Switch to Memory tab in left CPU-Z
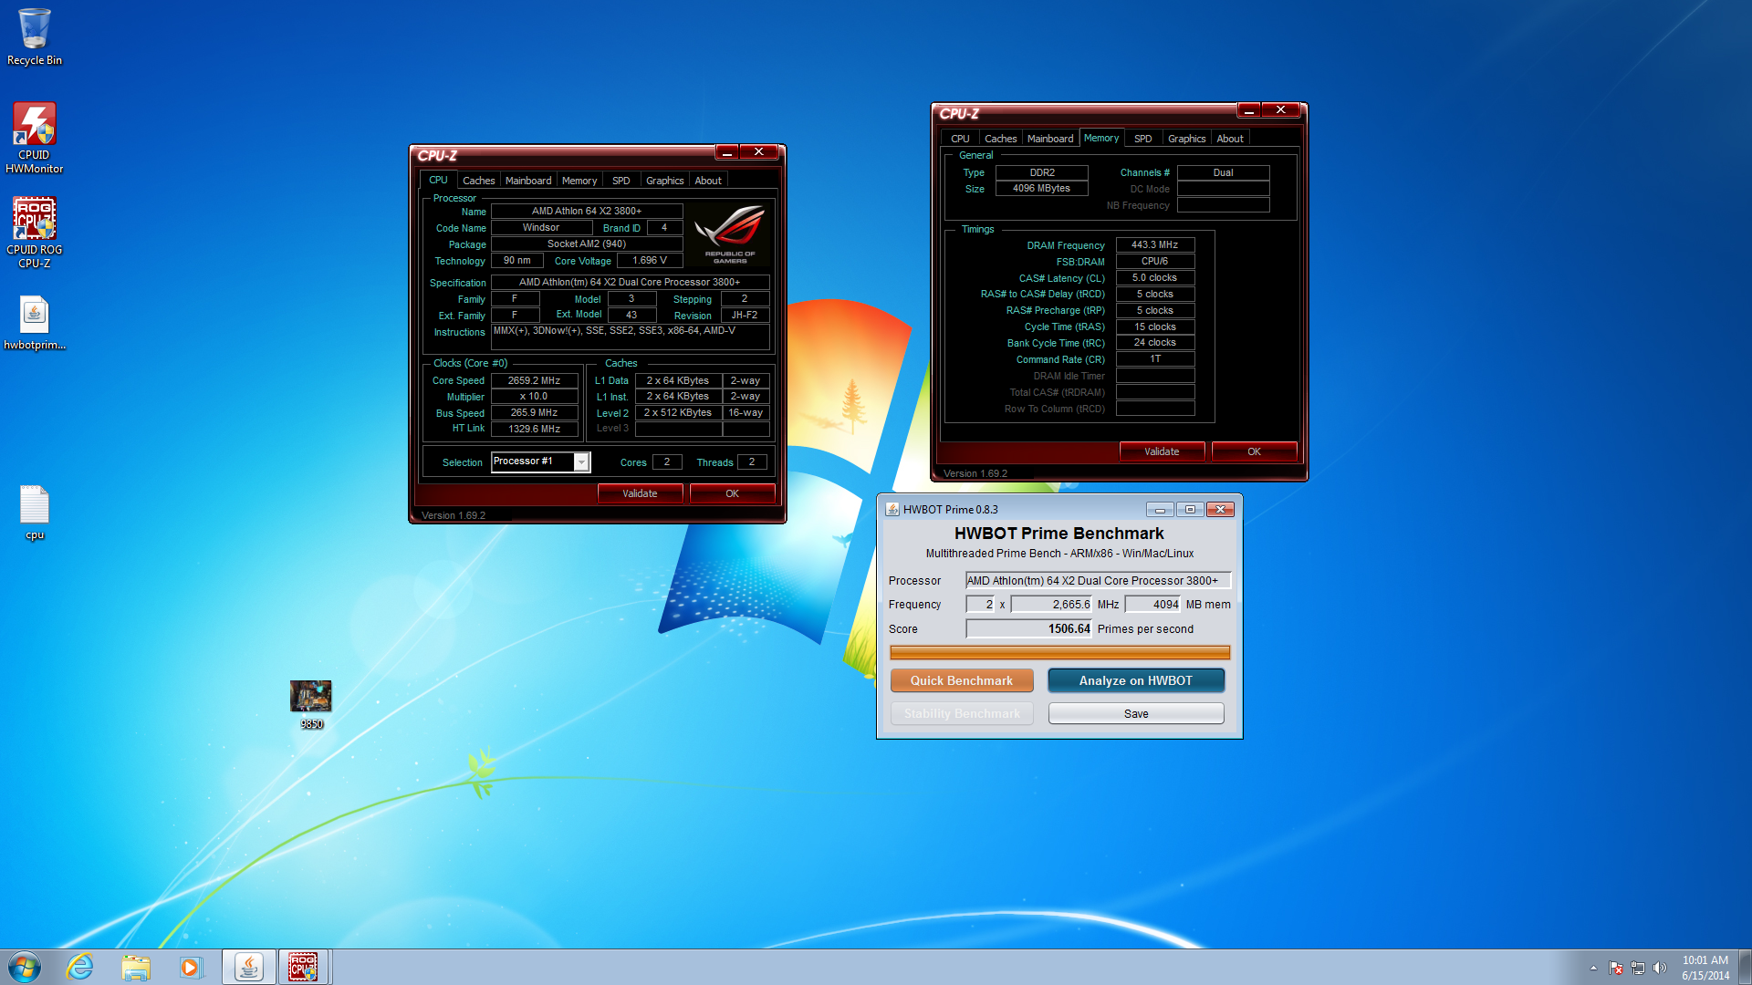This screenshot has height=985, width=1752. tap(579, 181)
